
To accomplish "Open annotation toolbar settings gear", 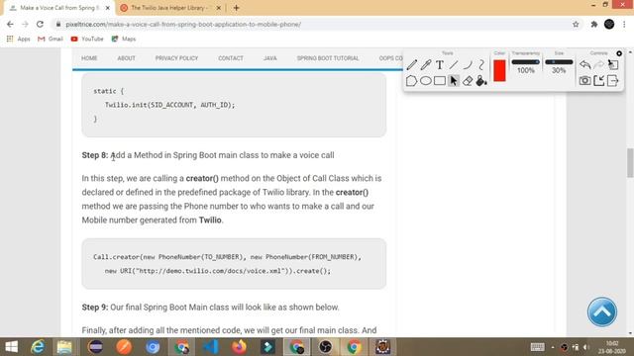I will click(619, 53).
